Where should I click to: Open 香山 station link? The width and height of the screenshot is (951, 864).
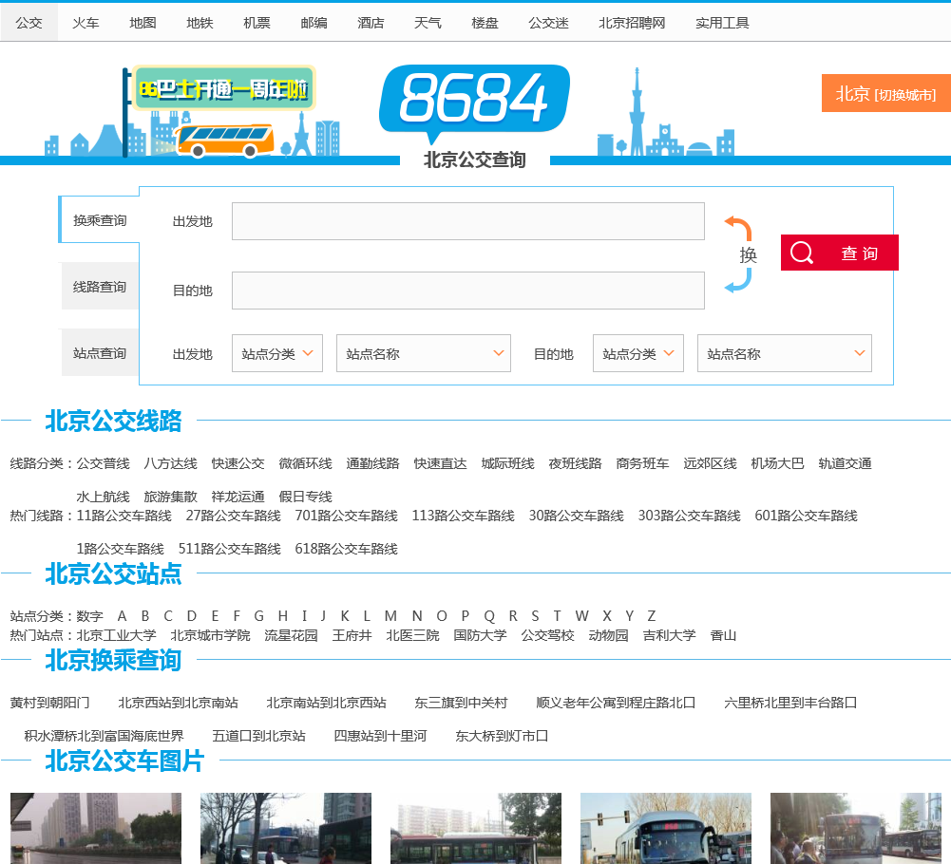coord(723,635)
